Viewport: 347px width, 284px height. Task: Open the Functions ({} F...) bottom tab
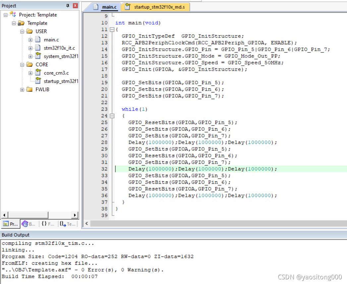click(x=48, y=224)
